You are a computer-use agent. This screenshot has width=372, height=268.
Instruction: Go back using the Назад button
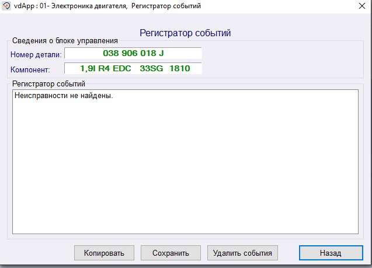(331, 253)
